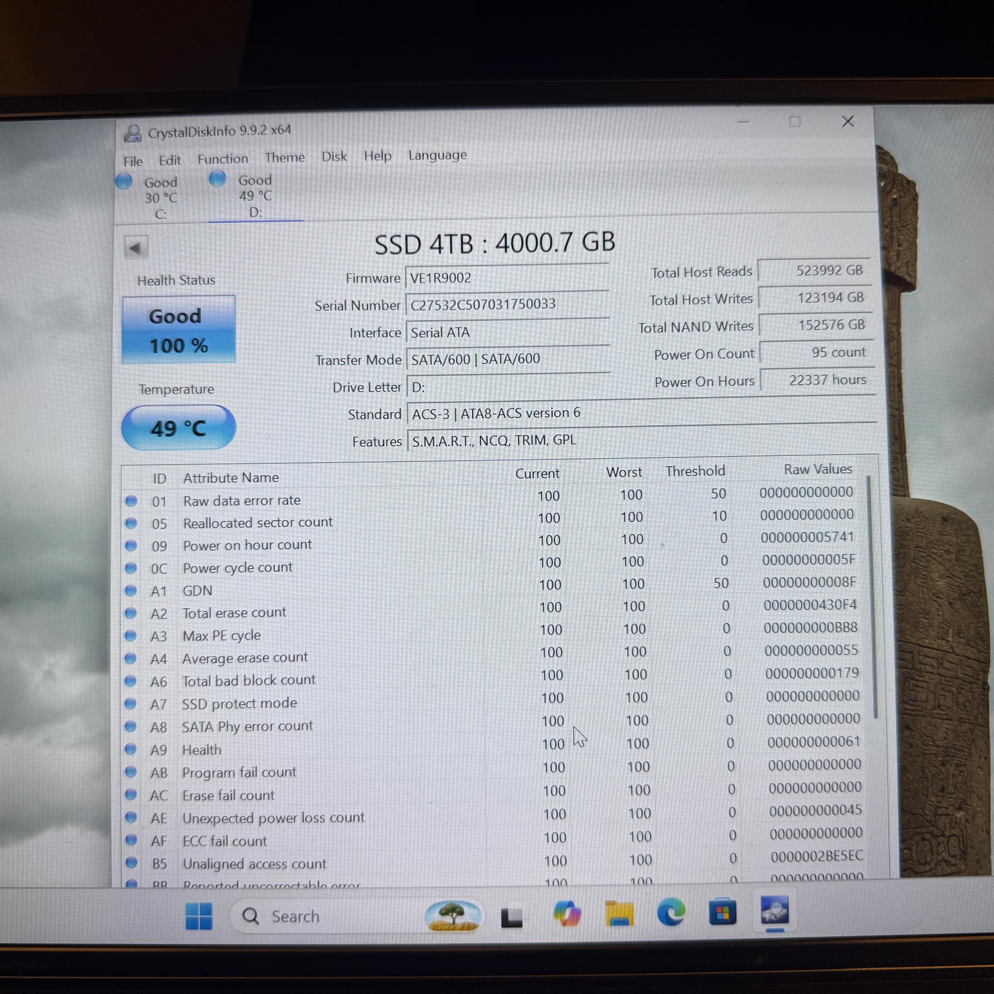Click status dot of Total erase count
The height and width of the screenshot is (994, 994).
[x=131, y=613]
